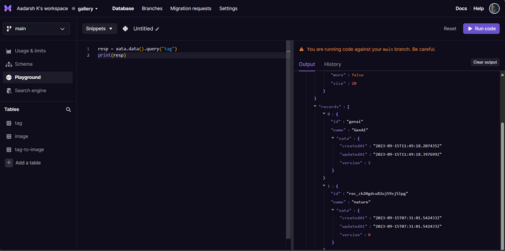This screenshot has width=505, height=251.
Task: Open Usage & limits page
Action: click(x=38, y=51)
